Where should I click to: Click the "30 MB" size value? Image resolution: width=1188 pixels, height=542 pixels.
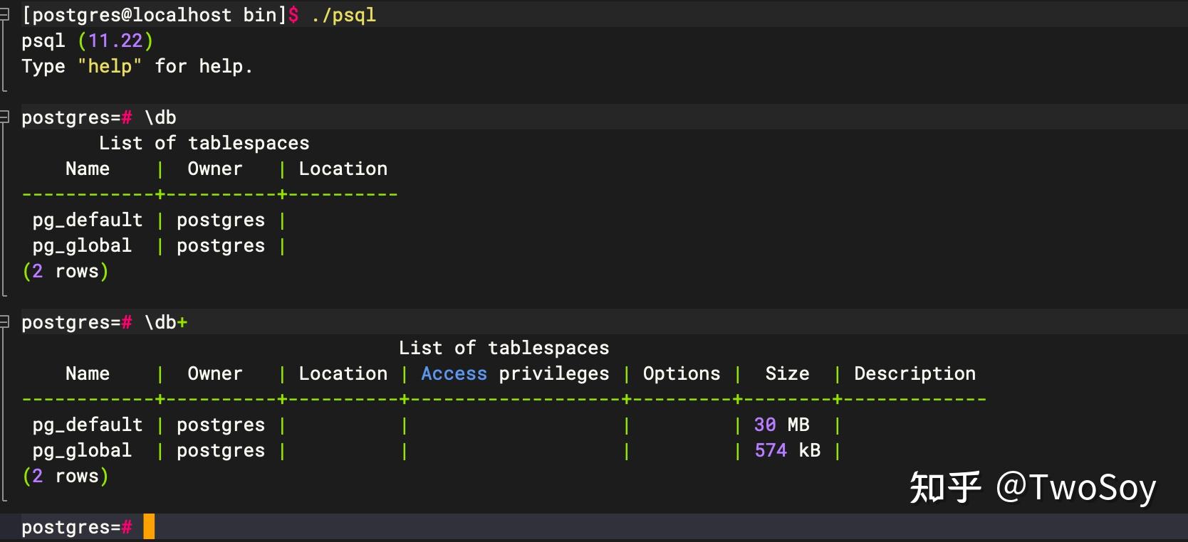[781, 425]
